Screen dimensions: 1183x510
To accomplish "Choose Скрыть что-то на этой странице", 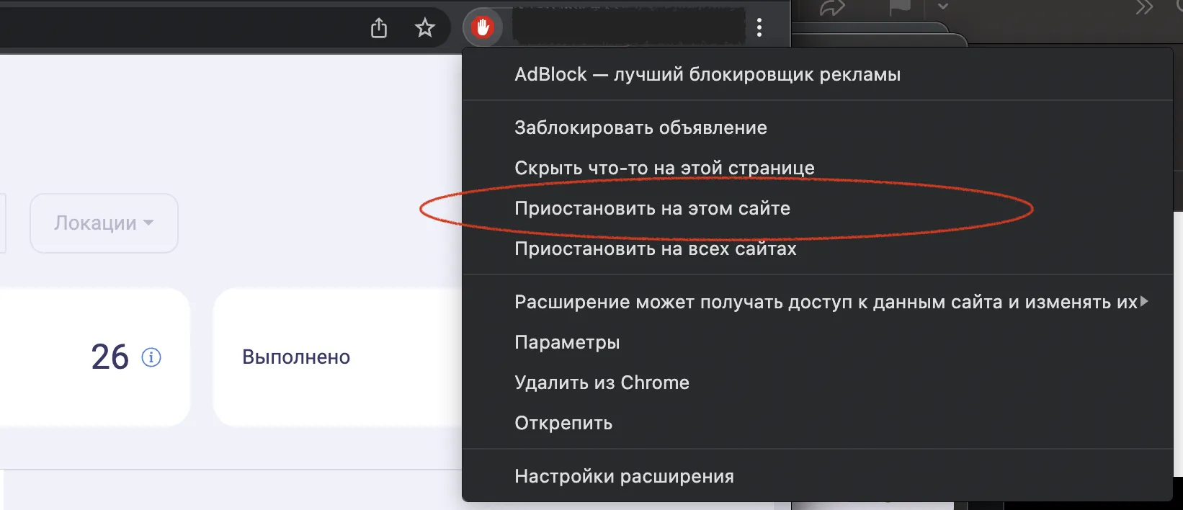I will click(x=817, y=168).
